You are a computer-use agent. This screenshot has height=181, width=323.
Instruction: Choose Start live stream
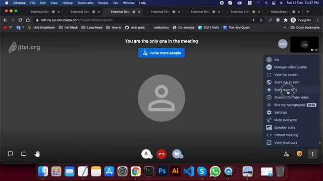291,82
